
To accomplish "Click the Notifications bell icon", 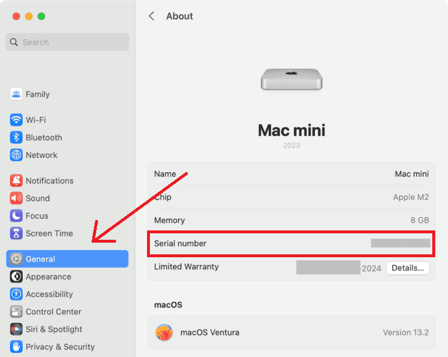I will pos(16,181).
